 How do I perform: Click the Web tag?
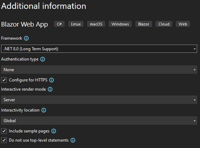point(183,24)
